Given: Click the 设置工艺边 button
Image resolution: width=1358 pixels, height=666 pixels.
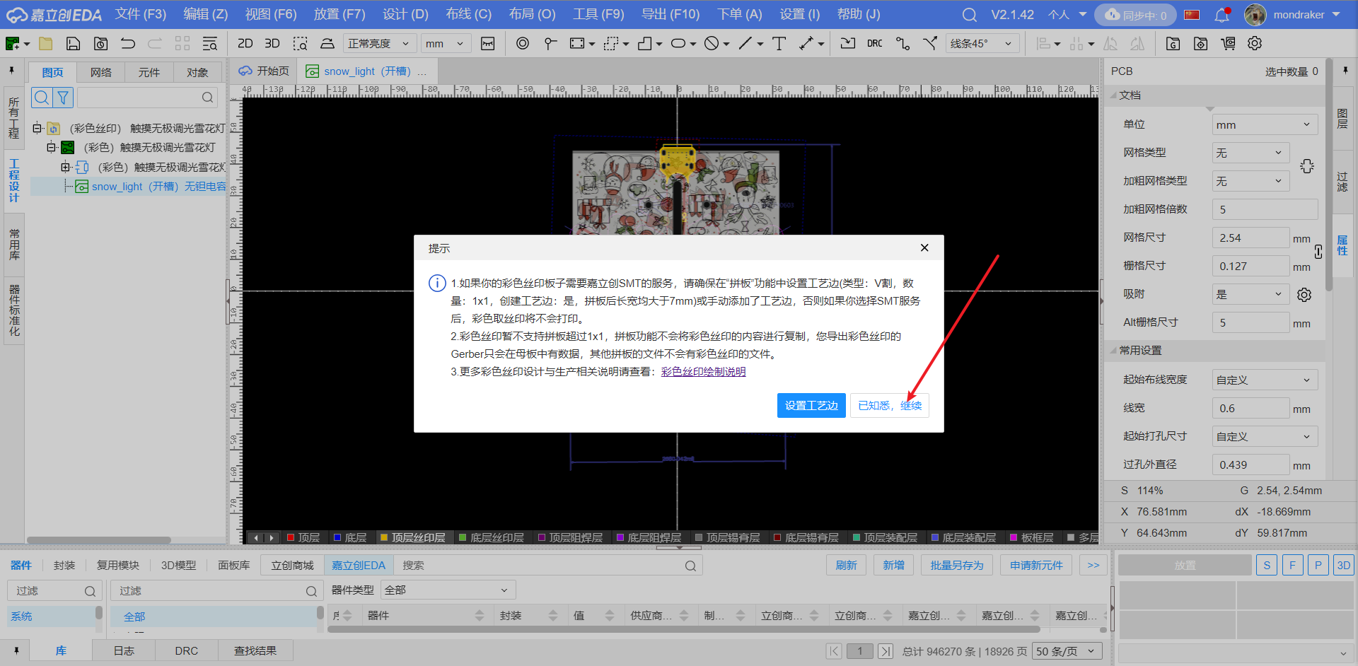Looking at the screenshot, I should tap(811, 406).
